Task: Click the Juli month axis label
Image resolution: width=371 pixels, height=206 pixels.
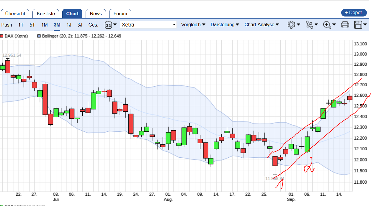Action: [x=56, y=200]
